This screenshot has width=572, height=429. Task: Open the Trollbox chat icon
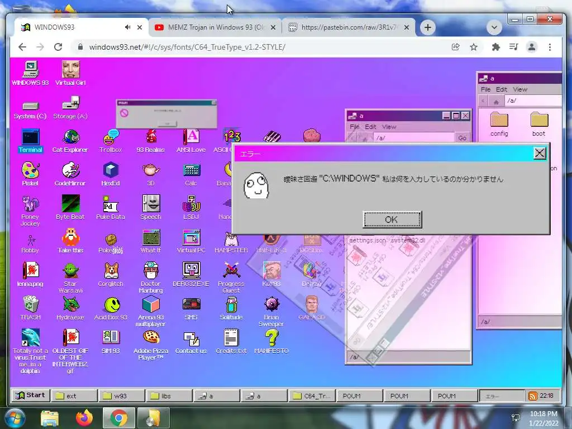point(111,141)
